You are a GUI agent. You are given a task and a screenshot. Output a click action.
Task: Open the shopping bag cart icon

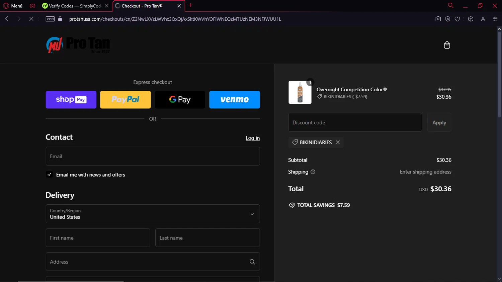pyautogui.click(x=447, y=45)
